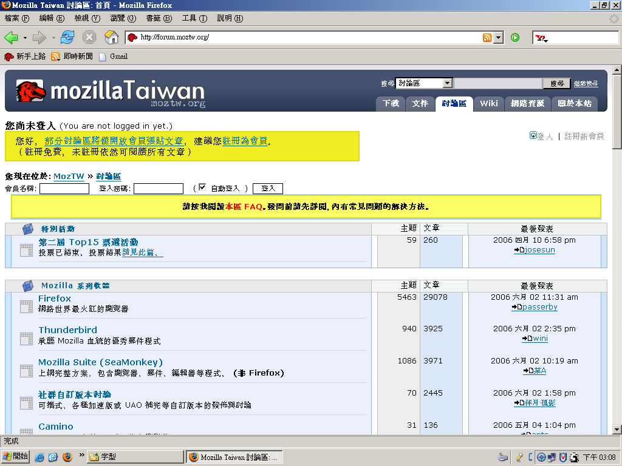Switch to the Wiki tab
The image size is (622, 466).
pyautogui.click(x=489, y=103)
